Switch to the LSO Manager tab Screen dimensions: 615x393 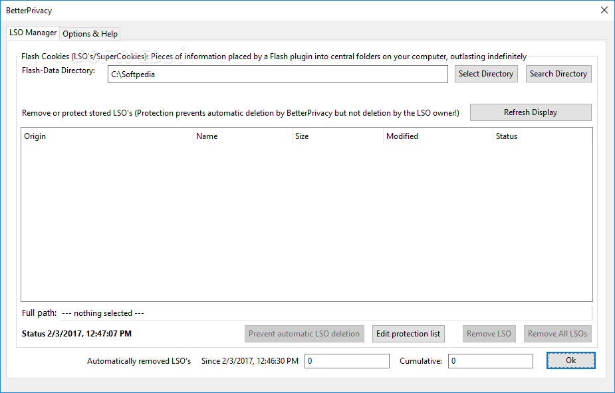[33, 33]
